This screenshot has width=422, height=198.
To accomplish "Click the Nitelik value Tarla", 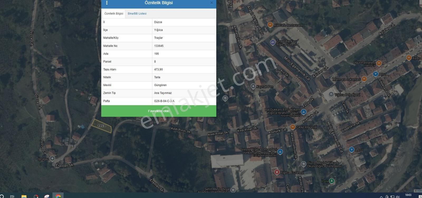I will [157, 77].
